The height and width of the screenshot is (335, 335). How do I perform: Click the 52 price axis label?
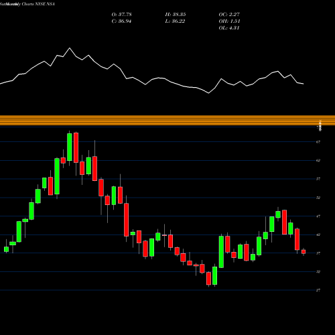pyautogui.click(x=318, y=198)
